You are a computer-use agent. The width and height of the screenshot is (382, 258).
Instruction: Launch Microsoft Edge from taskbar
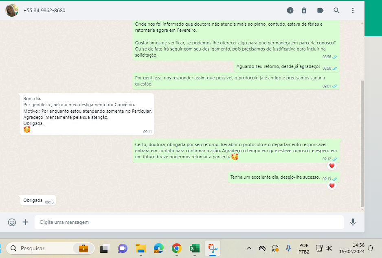[x=158, y=248]
